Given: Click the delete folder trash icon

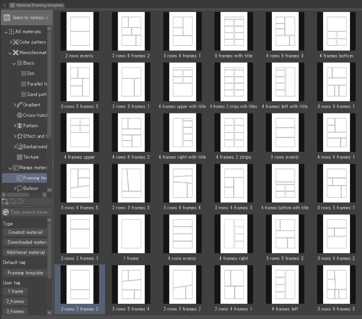Looking at the screenshot, I should point(13,202).
